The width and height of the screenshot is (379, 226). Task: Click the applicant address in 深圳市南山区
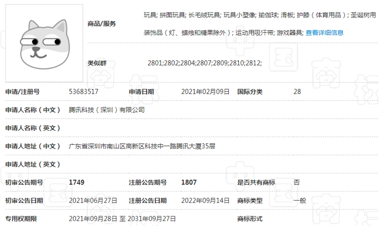coord(142,146)
